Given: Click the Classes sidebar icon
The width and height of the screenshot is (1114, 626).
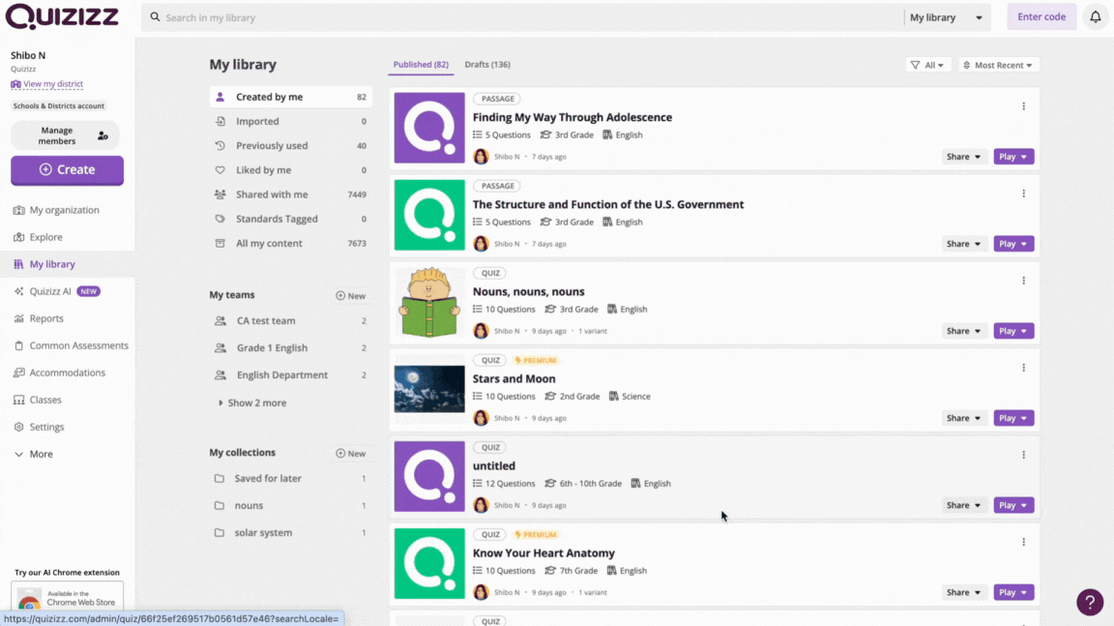Looking at the screenshot, I should pos(19,400).
